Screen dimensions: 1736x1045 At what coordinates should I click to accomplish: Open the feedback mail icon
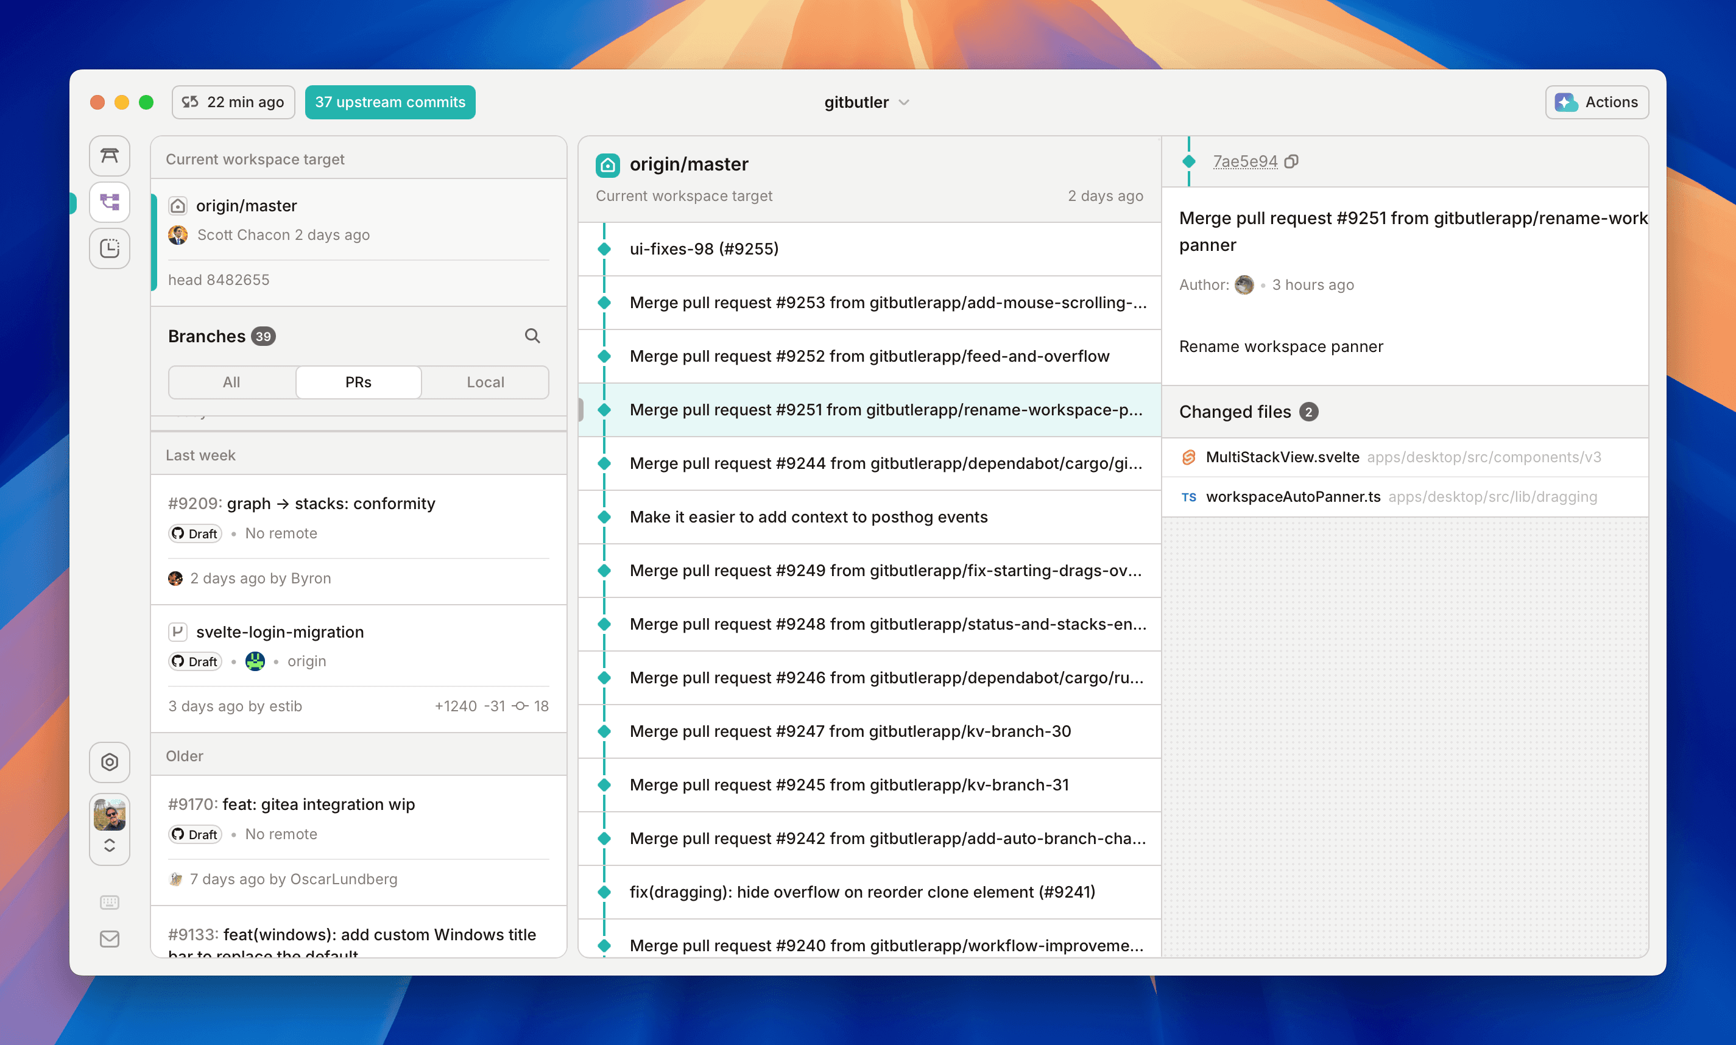pos(109,938)
